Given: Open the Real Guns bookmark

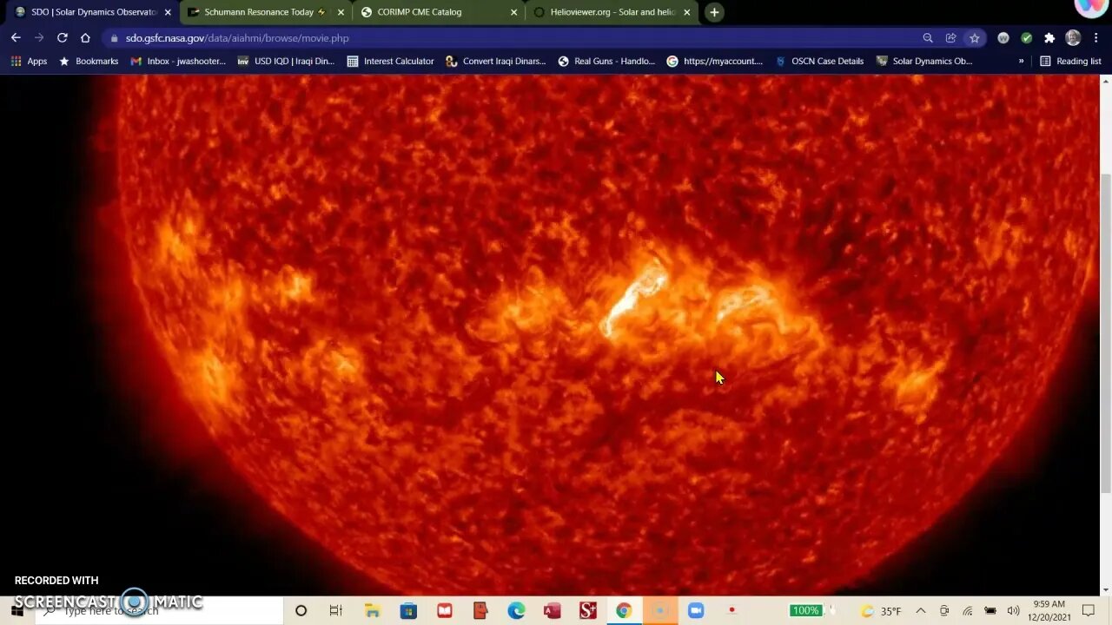Looking at the screenshot, I should point(606,62).
